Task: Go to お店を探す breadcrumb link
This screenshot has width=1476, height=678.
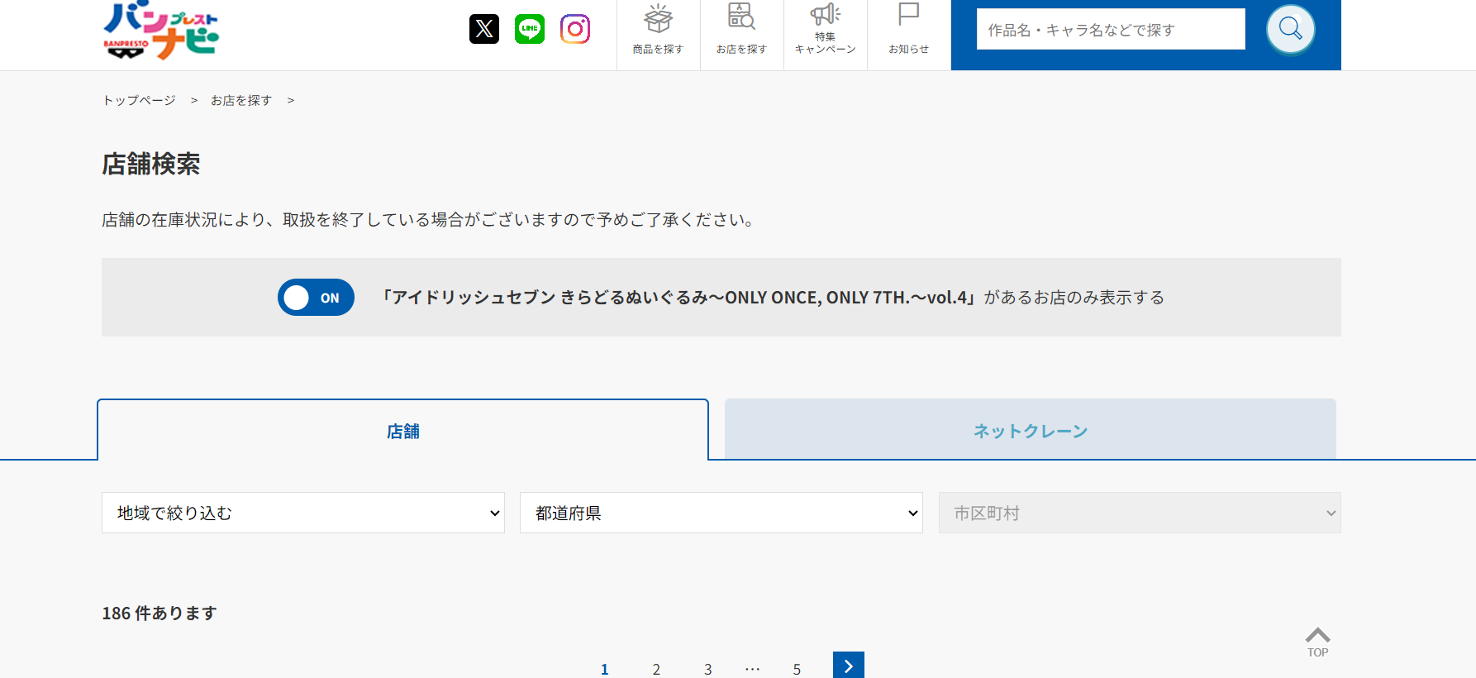Action: tap(241, 100)
